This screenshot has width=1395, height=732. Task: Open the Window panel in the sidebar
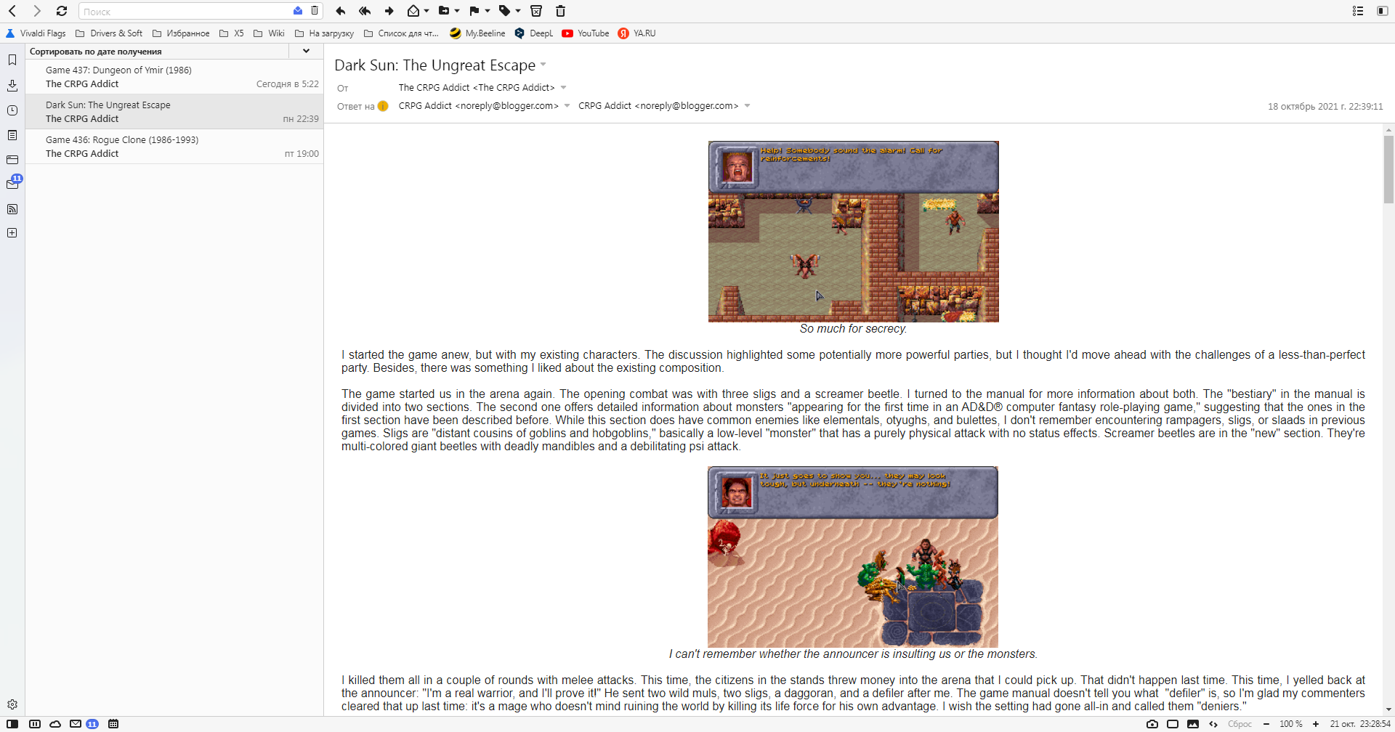(x=12, y=160)
